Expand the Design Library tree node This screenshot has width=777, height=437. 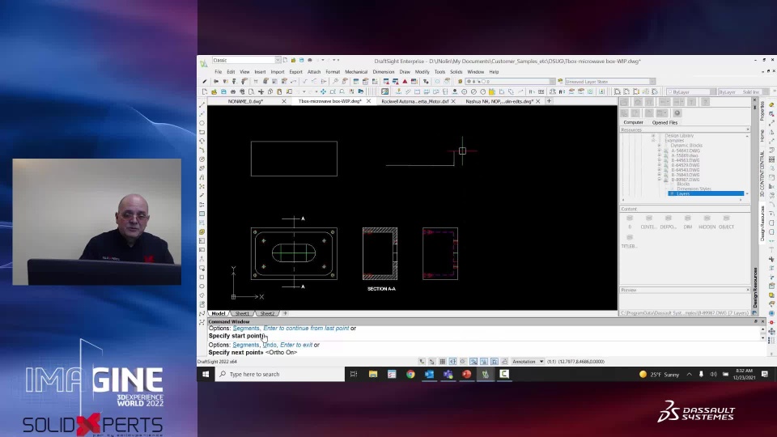click(653, 135)
